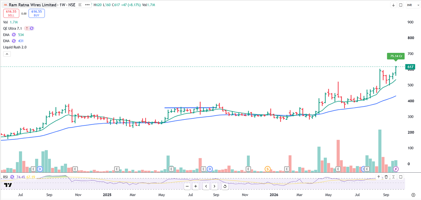The image size is (421, 200).
Task: Select the Liquid Rush 2.0 indicator label
Action: pos(15,47)
